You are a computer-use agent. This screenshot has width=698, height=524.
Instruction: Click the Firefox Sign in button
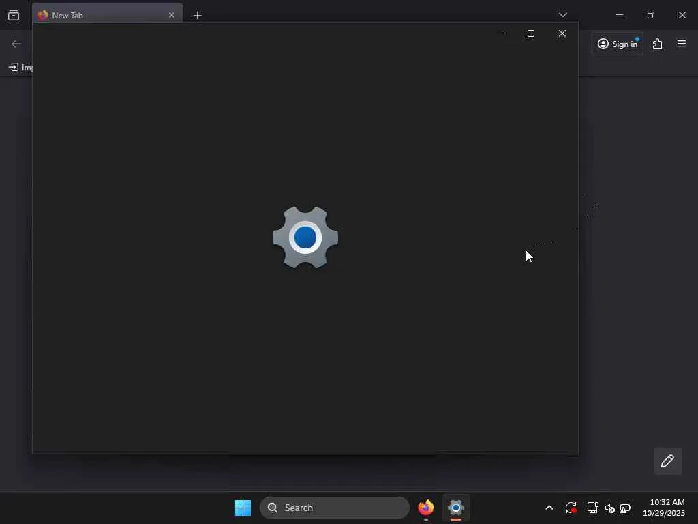tap(618, 44)
